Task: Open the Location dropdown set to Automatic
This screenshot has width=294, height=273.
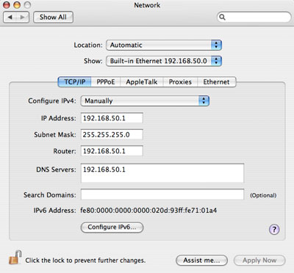Action: (x=164, y=45)
